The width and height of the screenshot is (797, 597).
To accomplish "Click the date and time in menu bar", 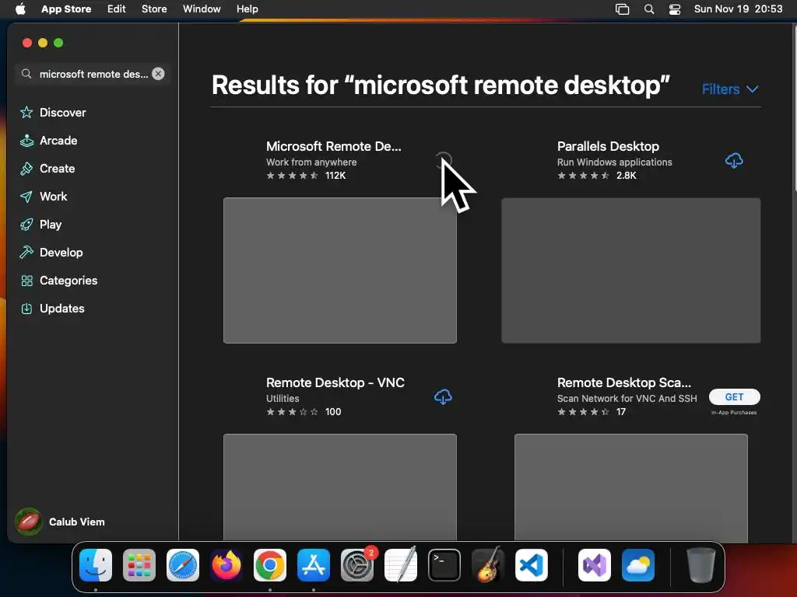I will coord(738,9).
